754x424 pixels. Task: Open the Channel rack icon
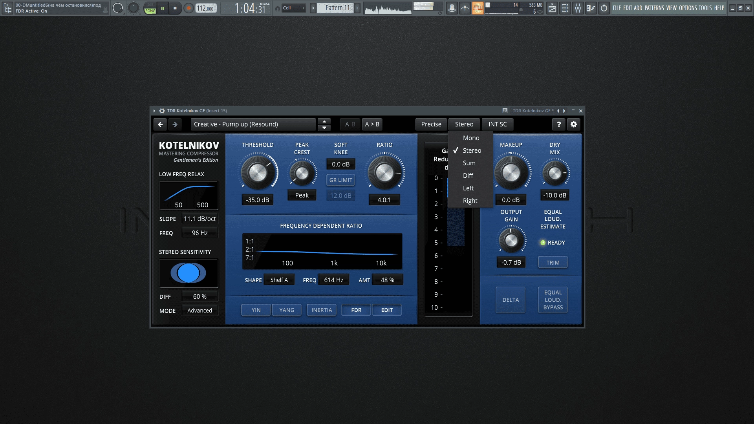565,8
